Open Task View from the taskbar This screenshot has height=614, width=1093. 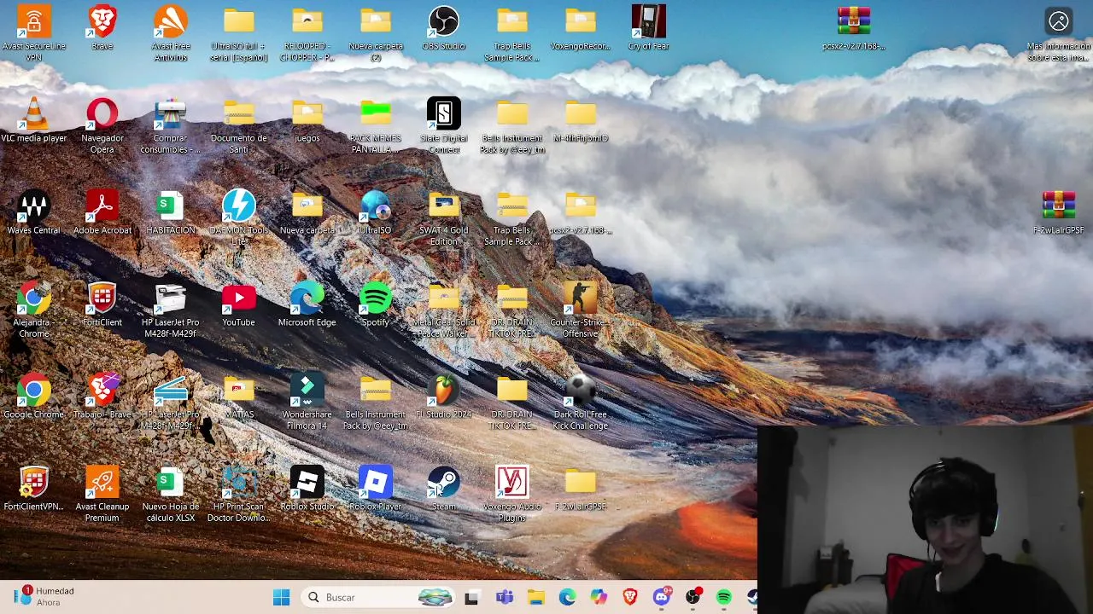pyautogui.click(x=471, y=597)
